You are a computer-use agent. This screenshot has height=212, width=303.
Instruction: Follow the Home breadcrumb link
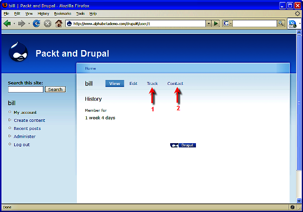90,68
